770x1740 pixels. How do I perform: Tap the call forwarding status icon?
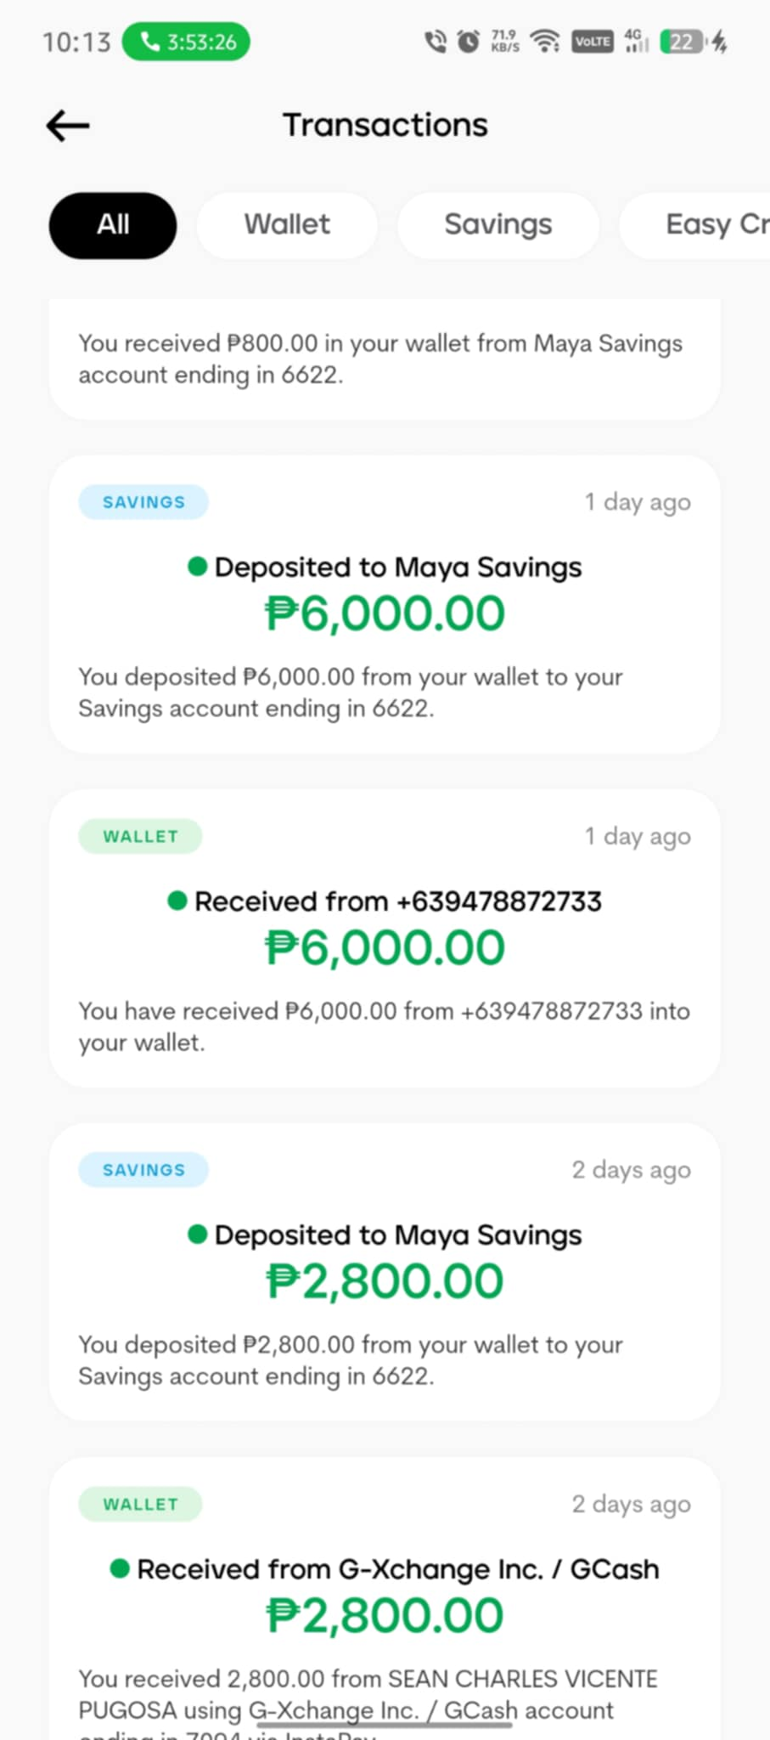436,41
